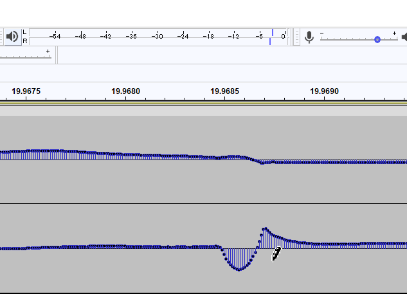Click the minus end of the recording volume slider

pos(322,32)
